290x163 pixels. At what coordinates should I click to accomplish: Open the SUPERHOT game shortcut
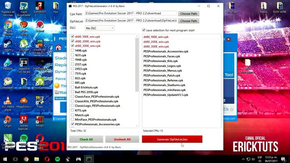[x=40, y=8]
